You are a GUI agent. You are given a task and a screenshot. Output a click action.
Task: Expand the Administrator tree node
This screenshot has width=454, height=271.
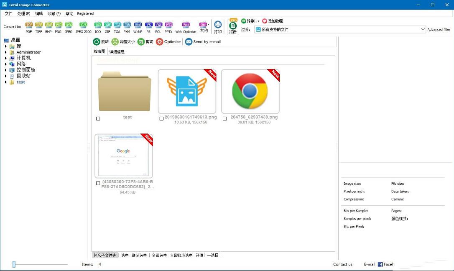[x=6, y=52]
